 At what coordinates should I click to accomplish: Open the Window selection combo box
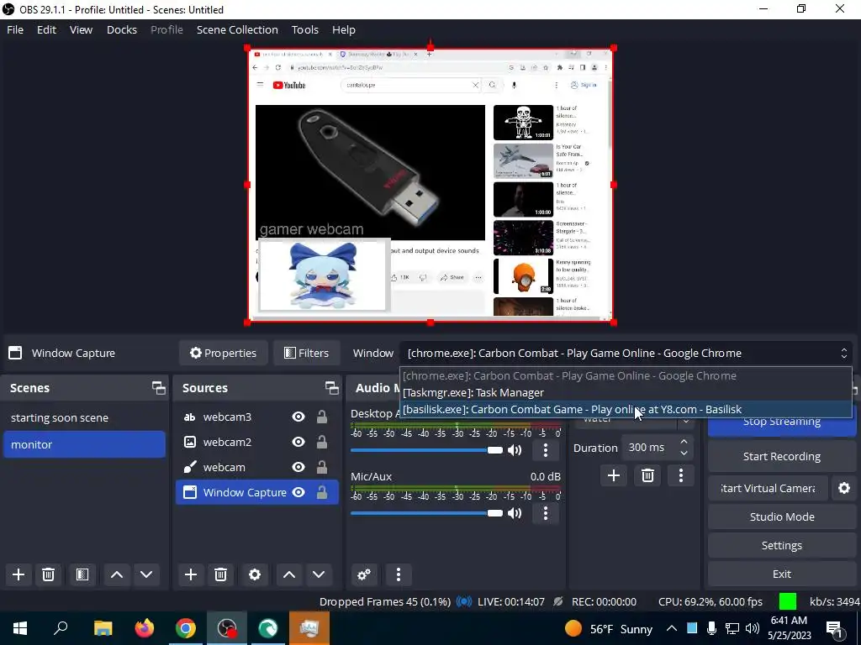click(626, 354)
